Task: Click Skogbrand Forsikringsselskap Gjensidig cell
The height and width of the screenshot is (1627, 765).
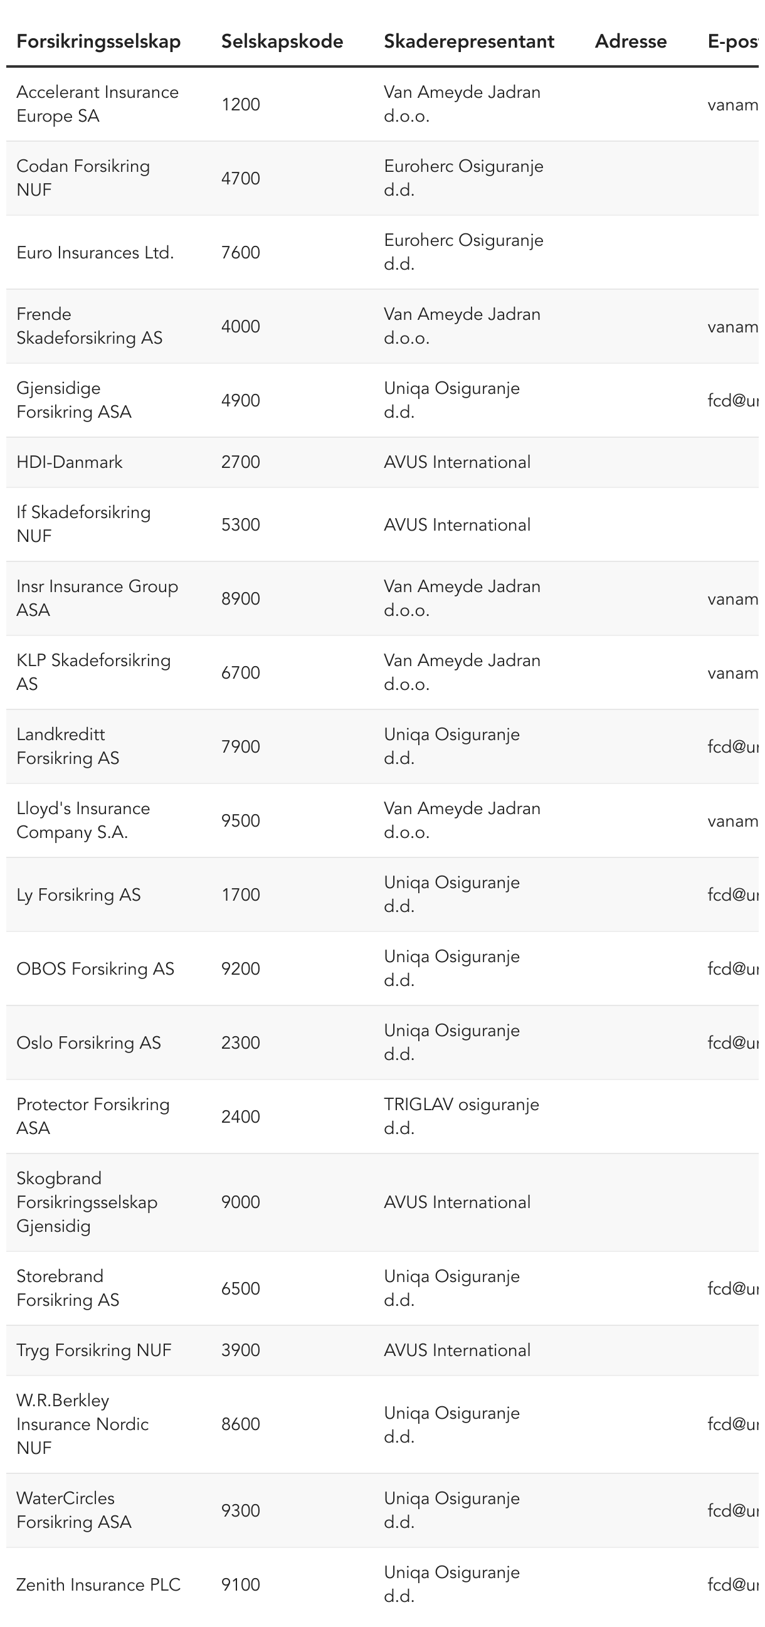Action: tap(87, 1202)
